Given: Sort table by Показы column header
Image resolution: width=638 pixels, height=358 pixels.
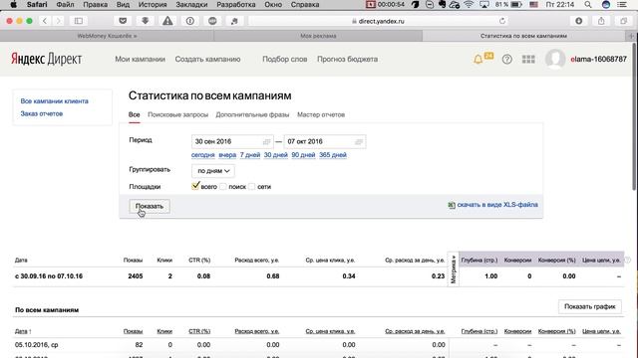Looking at the screenshot, I should tap(133, 331).
